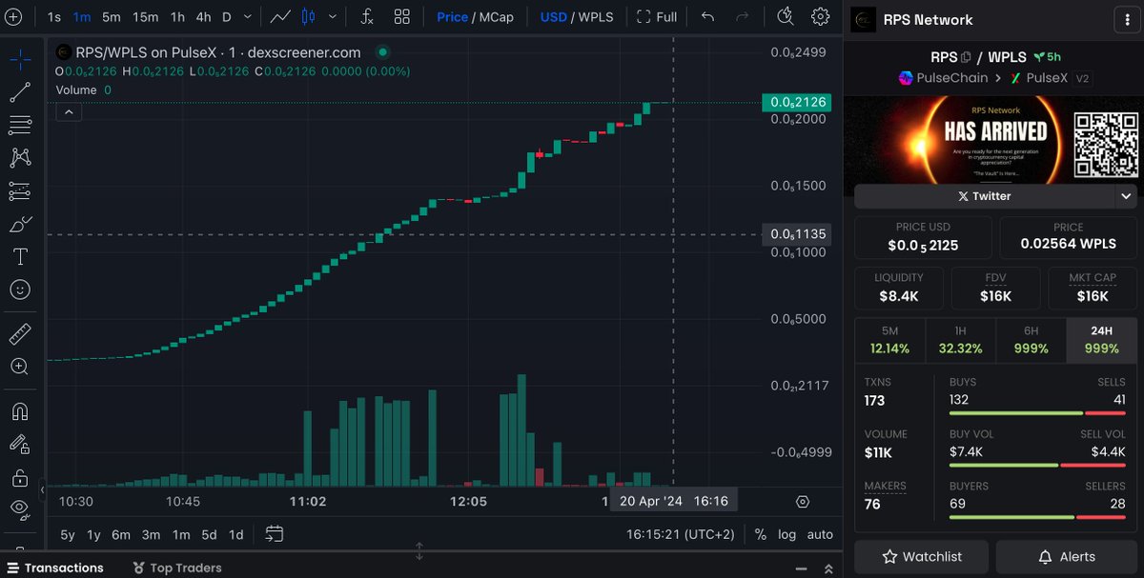Undo the last chart action
This screenshot has height=578, width=1144.
pyautogui.click(x=707, y=16)
